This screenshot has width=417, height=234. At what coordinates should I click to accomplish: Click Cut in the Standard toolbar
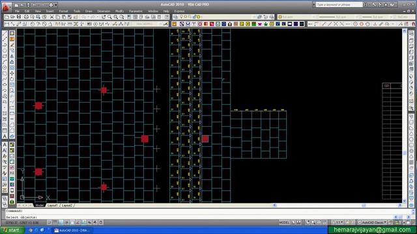tap(52, 17)
